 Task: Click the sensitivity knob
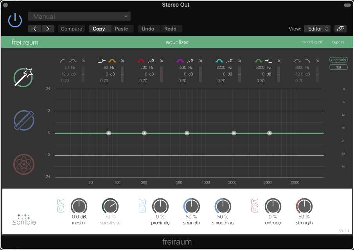110,206
